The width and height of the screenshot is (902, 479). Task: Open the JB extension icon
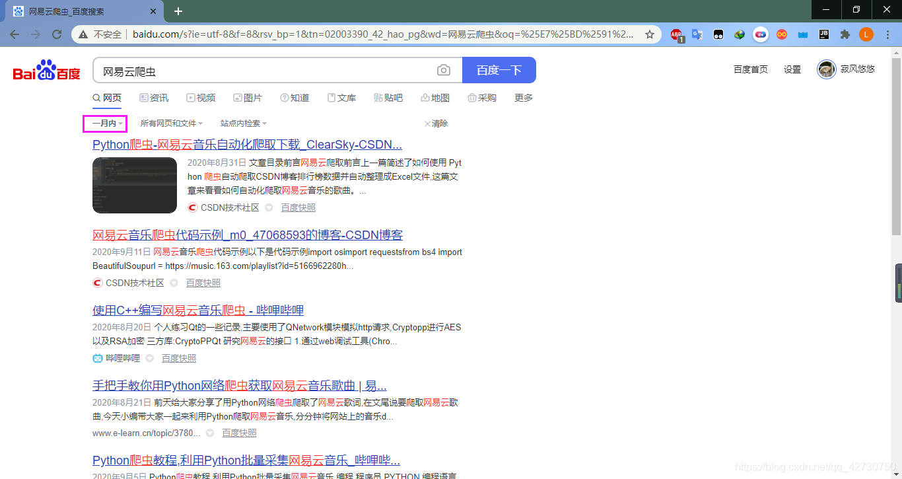824,34
